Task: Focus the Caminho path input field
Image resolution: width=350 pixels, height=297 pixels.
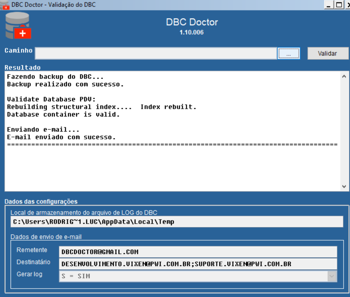Action: [x=155, y=54]
